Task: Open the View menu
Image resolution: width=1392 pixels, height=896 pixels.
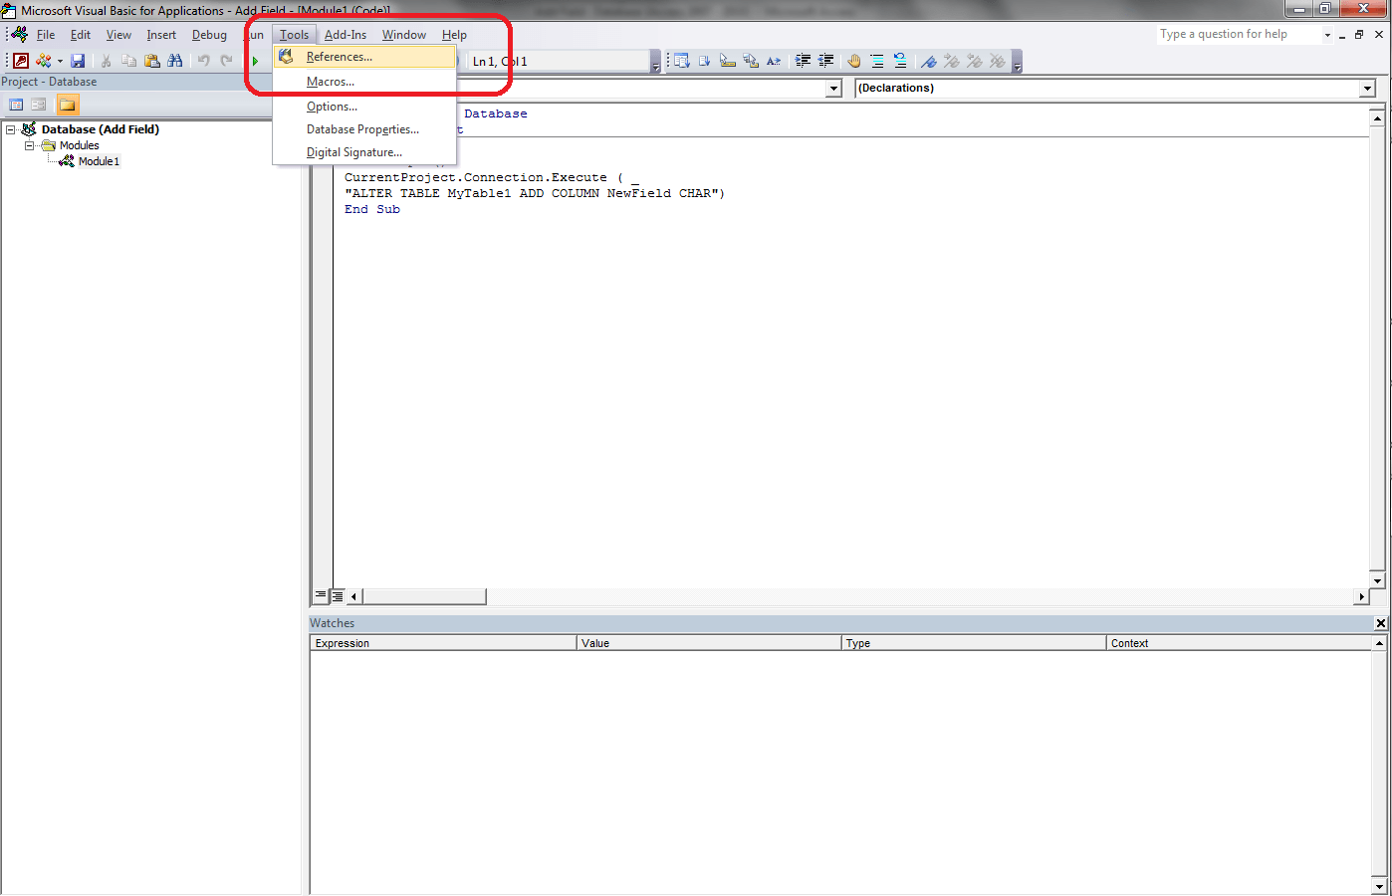Action: 118,35
